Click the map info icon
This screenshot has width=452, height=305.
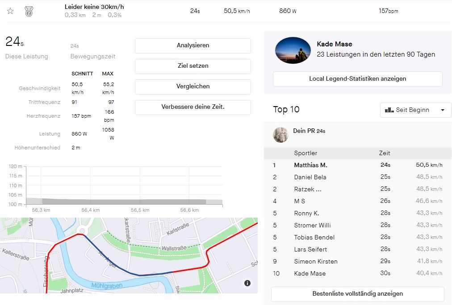(x=247, y=283)
